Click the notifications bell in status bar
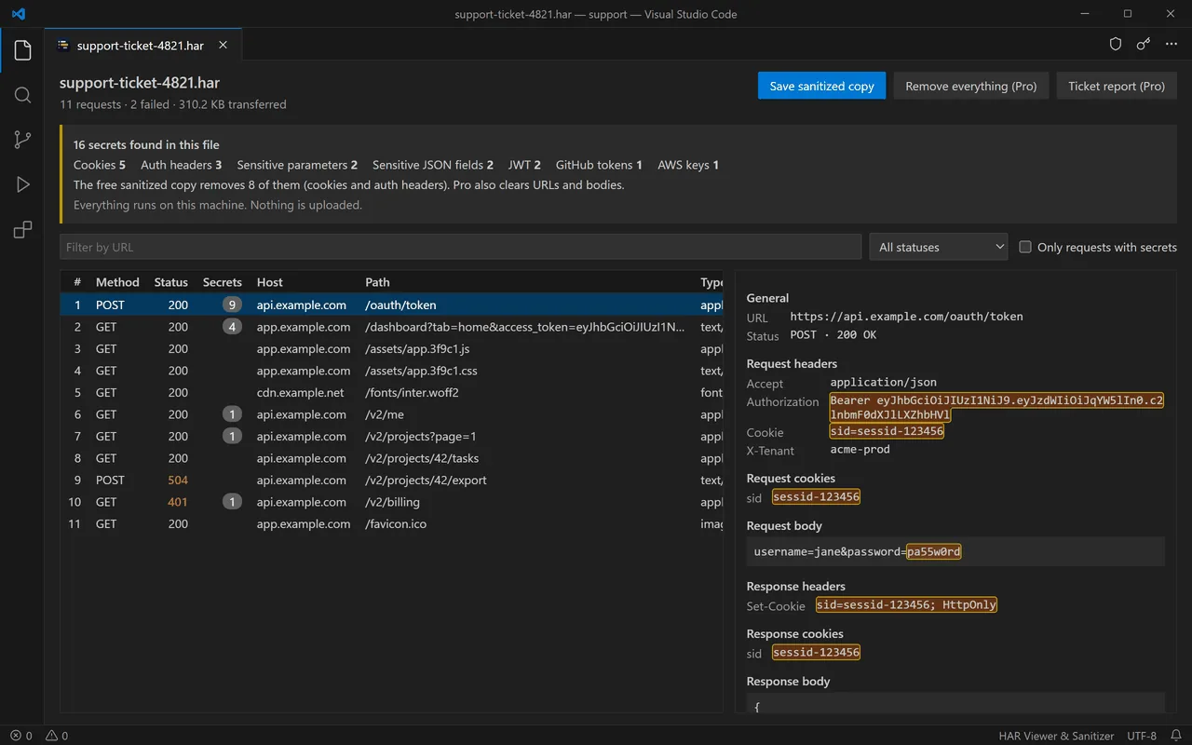 1176,736
